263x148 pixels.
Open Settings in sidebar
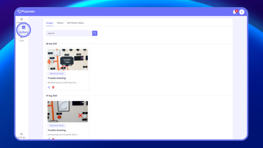click(x=22, y=136)
